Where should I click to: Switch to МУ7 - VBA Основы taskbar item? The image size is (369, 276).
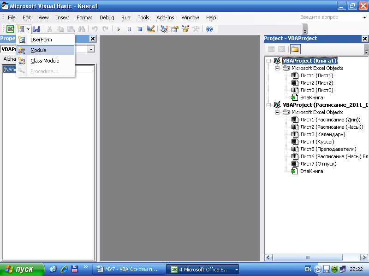128,270
